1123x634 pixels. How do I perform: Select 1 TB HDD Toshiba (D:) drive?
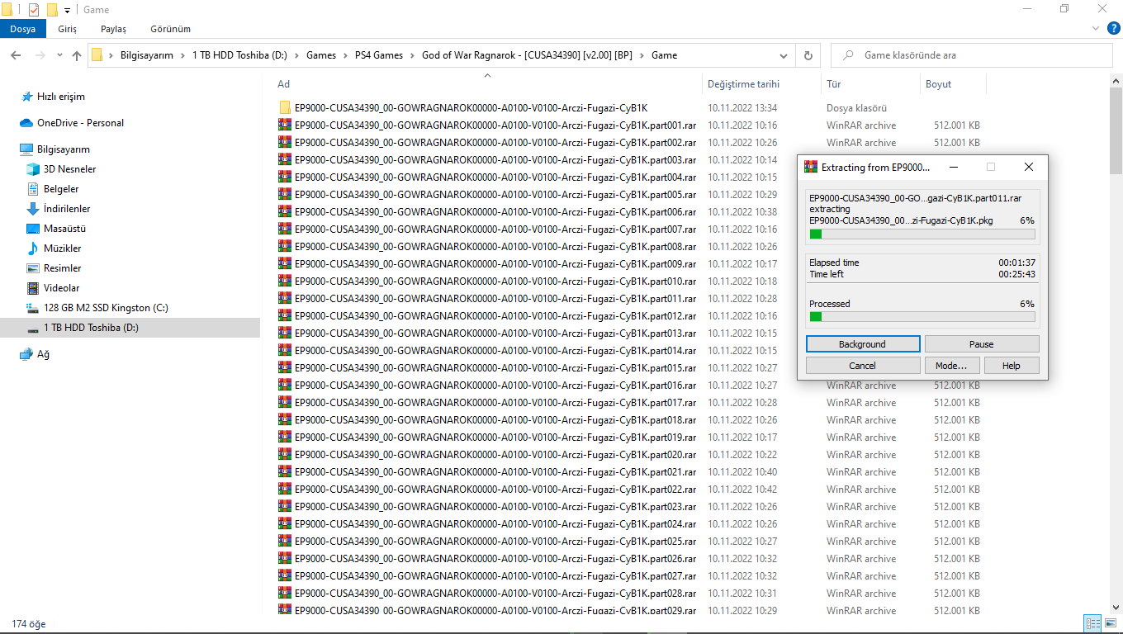[91, 328]
